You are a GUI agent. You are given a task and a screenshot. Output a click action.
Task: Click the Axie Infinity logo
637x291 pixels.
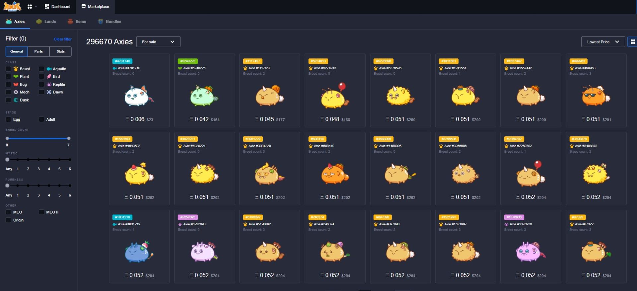click(x=12, y=6)
